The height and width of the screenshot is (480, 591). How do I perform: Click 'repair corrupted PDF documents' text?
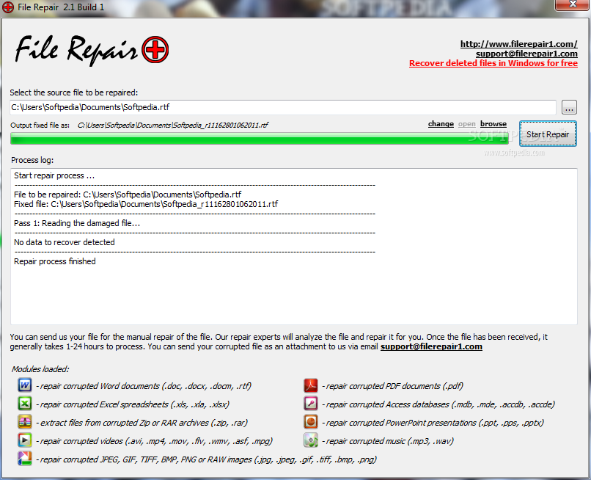point(393,386)
